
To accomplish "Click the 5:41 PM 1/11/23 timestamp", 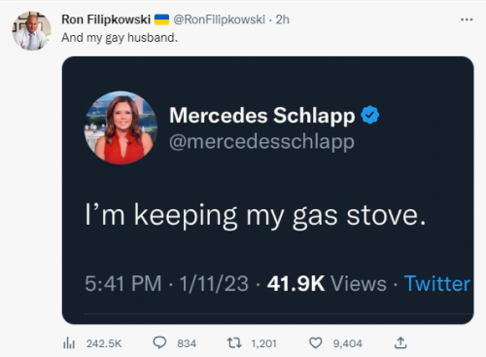I will click(x=166, y=284).
